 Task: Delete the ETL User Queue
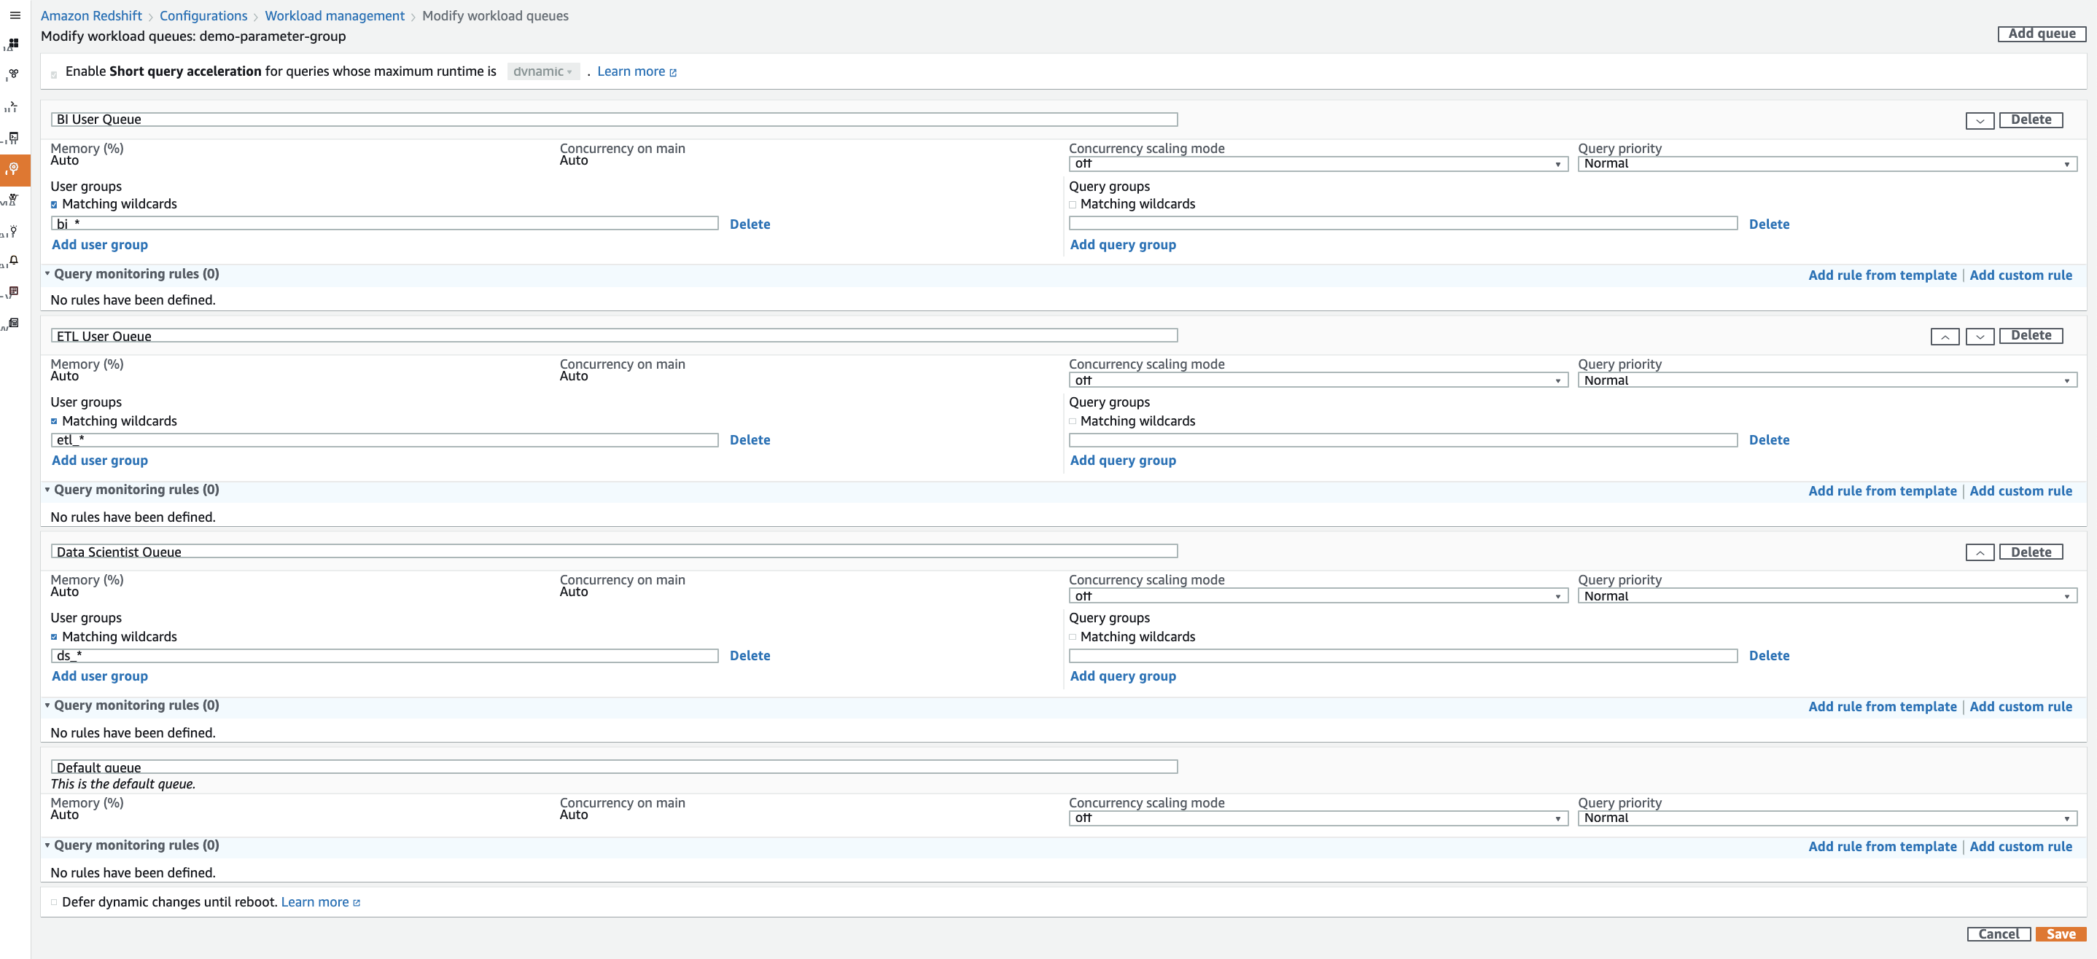tap(2030, 335)
